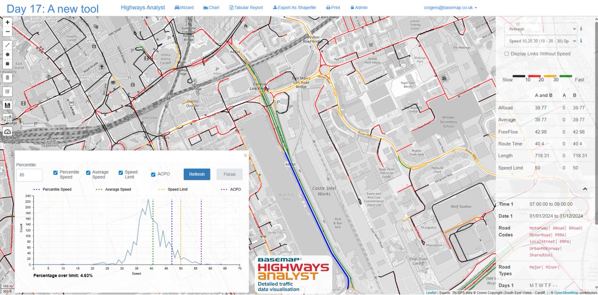Select the draw polygon tool

7,54
